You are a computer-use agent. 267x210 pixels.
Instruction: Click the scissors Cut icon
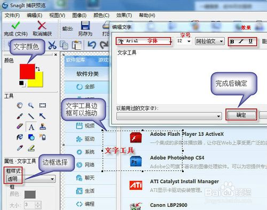tap(52, 45)
